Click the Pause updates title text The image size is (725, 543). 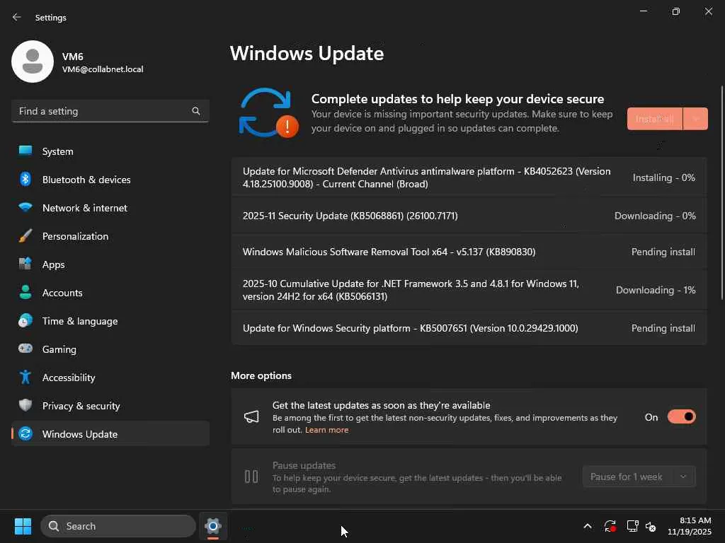pos(304,465)
